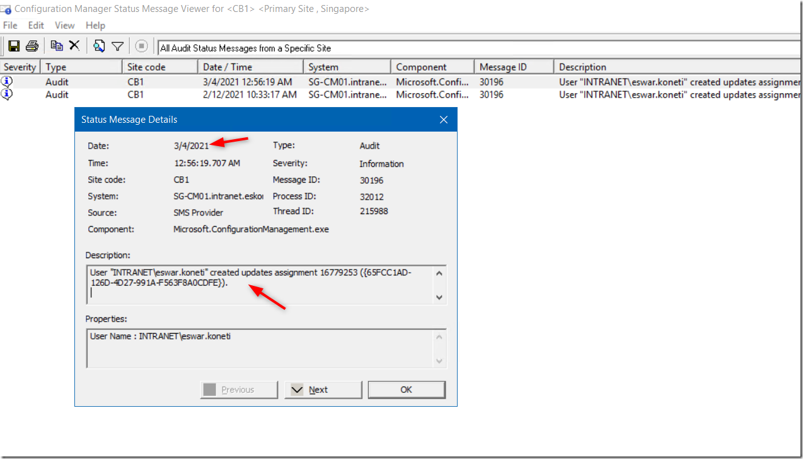Save the status messages to a file
This screenshot has height=459, width=803.
point(13,45)
